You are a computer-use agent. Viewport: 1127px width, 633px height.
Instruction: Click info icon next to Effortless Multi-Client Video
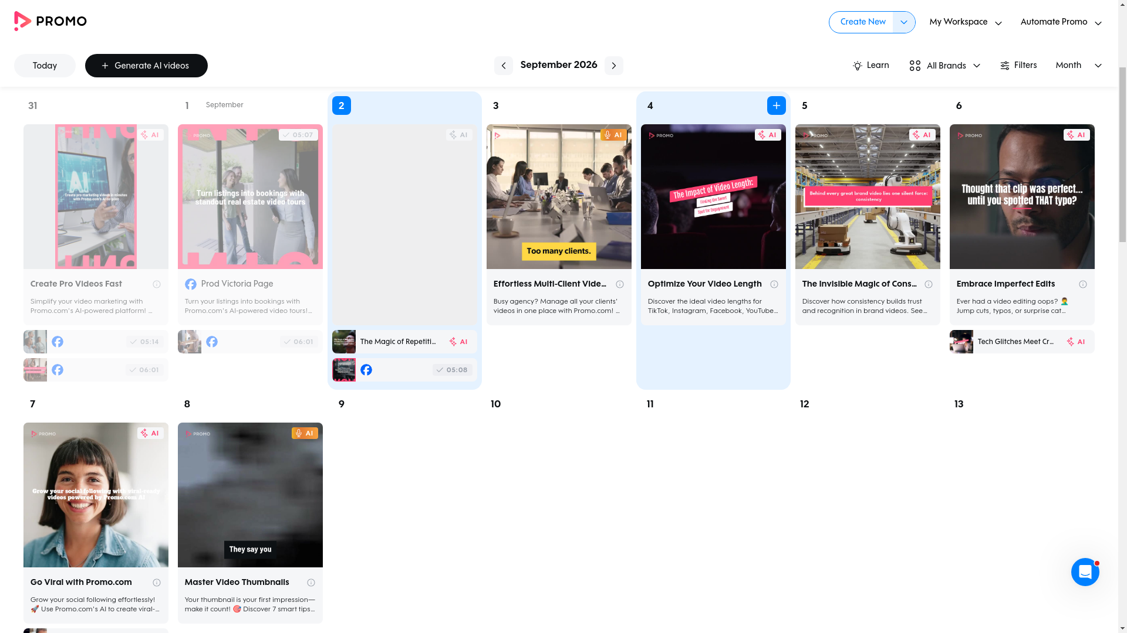coord(620,284)
